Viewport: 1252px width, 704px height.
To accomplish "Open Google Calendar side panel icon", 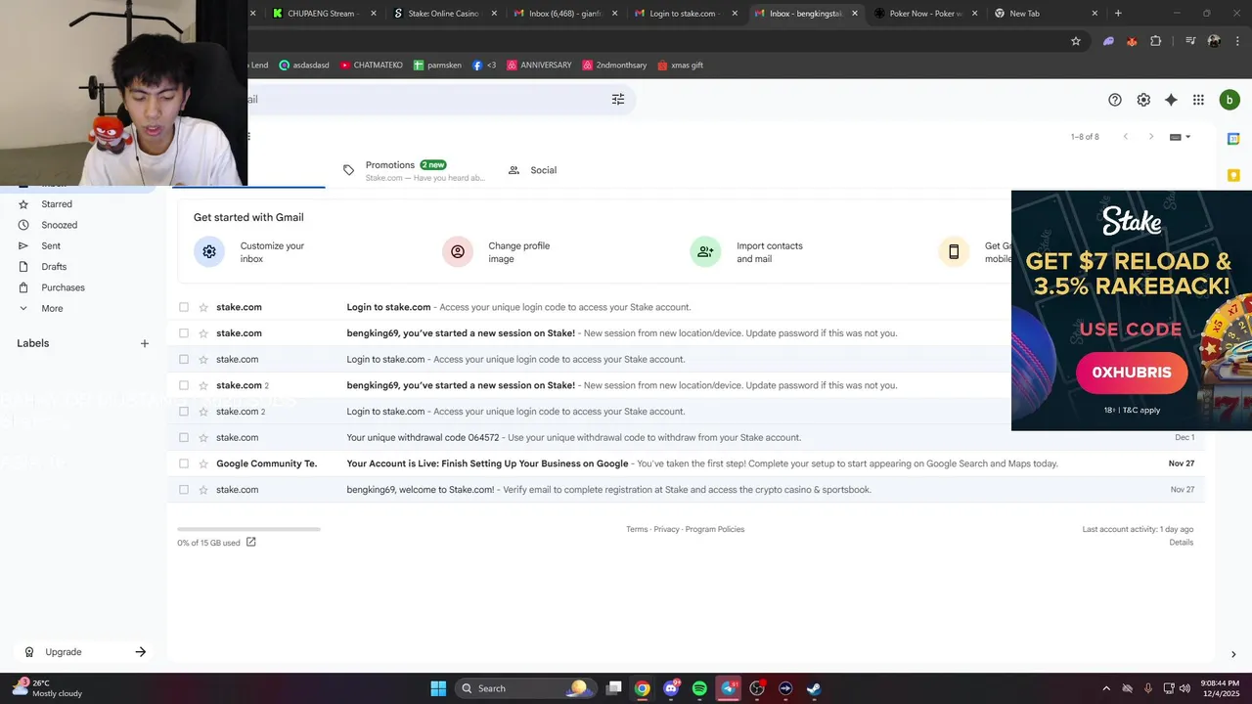I will tap(1233, 139).
